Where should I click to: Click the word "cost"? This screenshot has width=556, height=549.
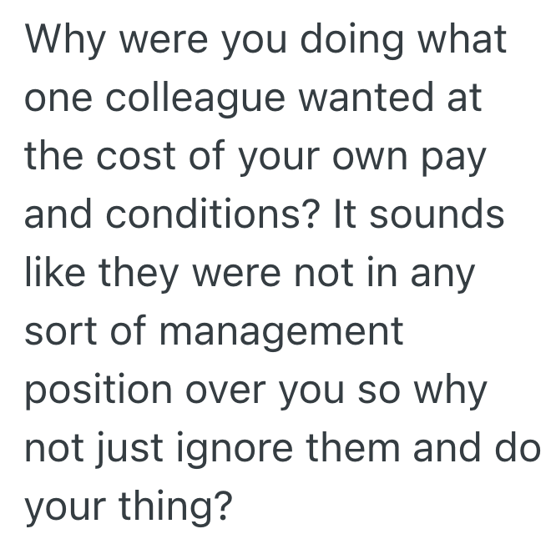pos(139,157)
